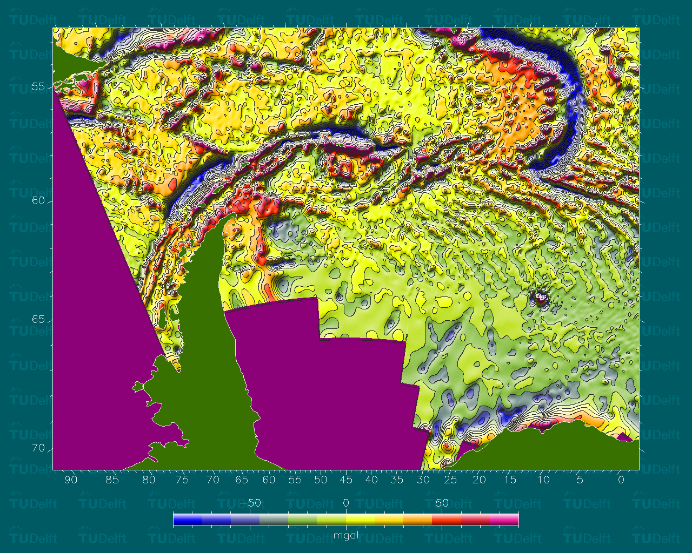Viewport: 692px width, 553px height.
Task: Click the 5 tick label on horizontal axis
Action: pos(580,480)
